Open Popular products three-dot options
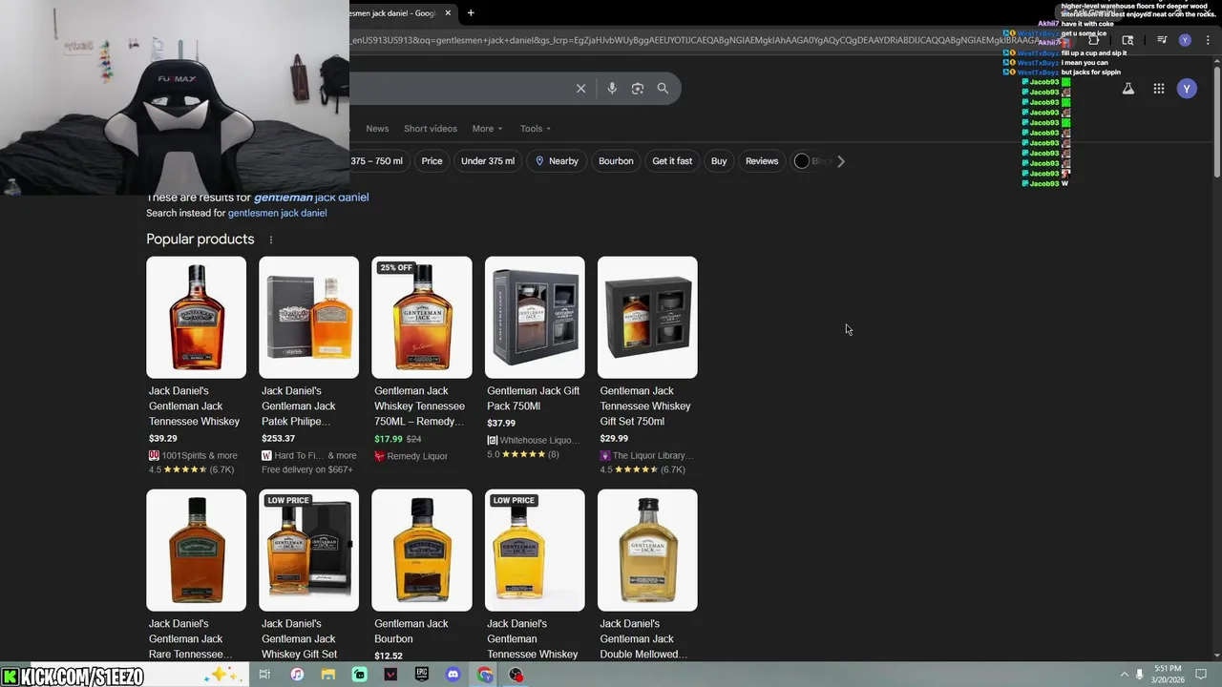 tap(271, 239)
